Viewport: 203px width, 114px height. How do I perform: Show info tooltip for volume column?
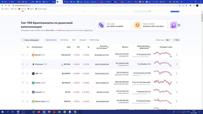point(128,47)
